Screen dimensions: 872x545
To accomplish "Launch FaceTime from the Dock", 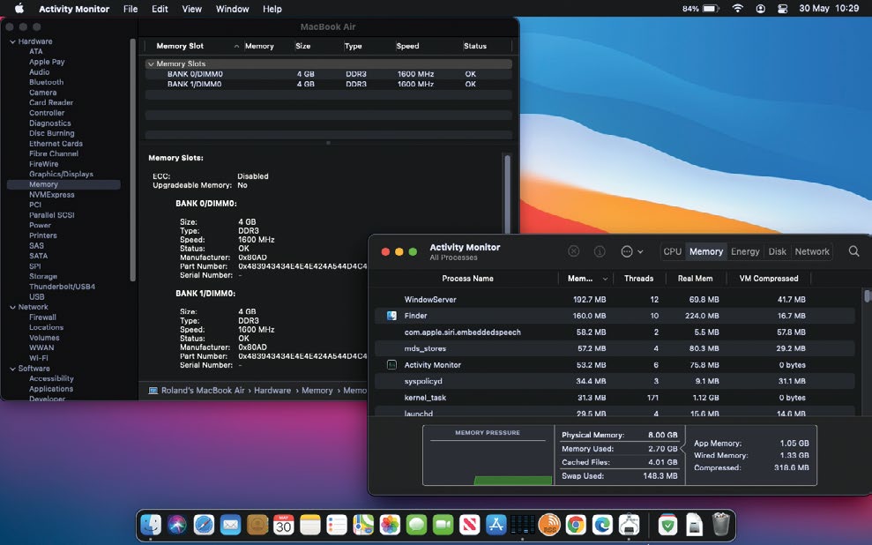I will (443, 524).
